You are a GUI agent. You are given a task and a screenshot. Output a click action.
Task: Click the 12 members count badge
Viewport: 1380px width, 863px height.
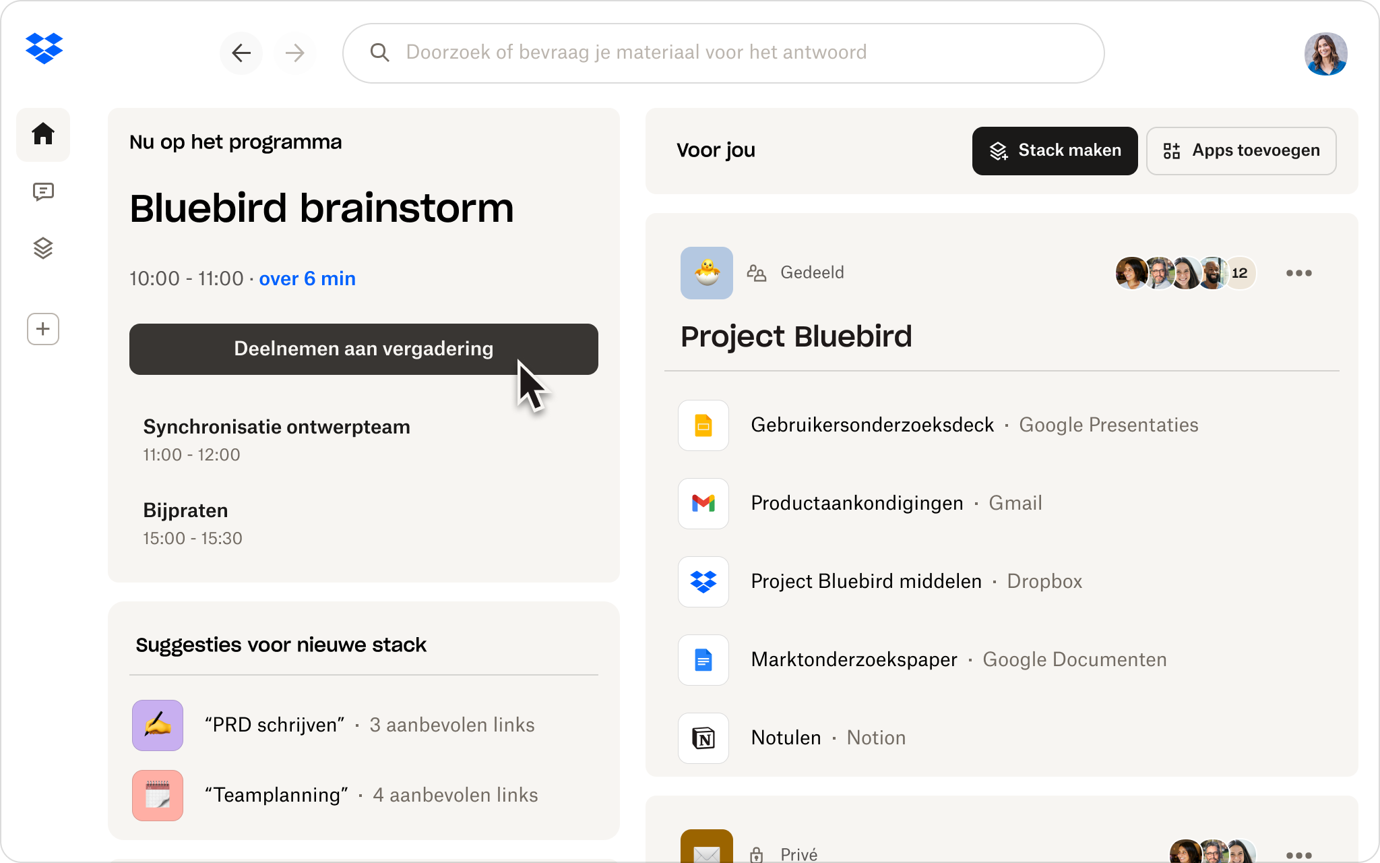tap(1240, 273)
